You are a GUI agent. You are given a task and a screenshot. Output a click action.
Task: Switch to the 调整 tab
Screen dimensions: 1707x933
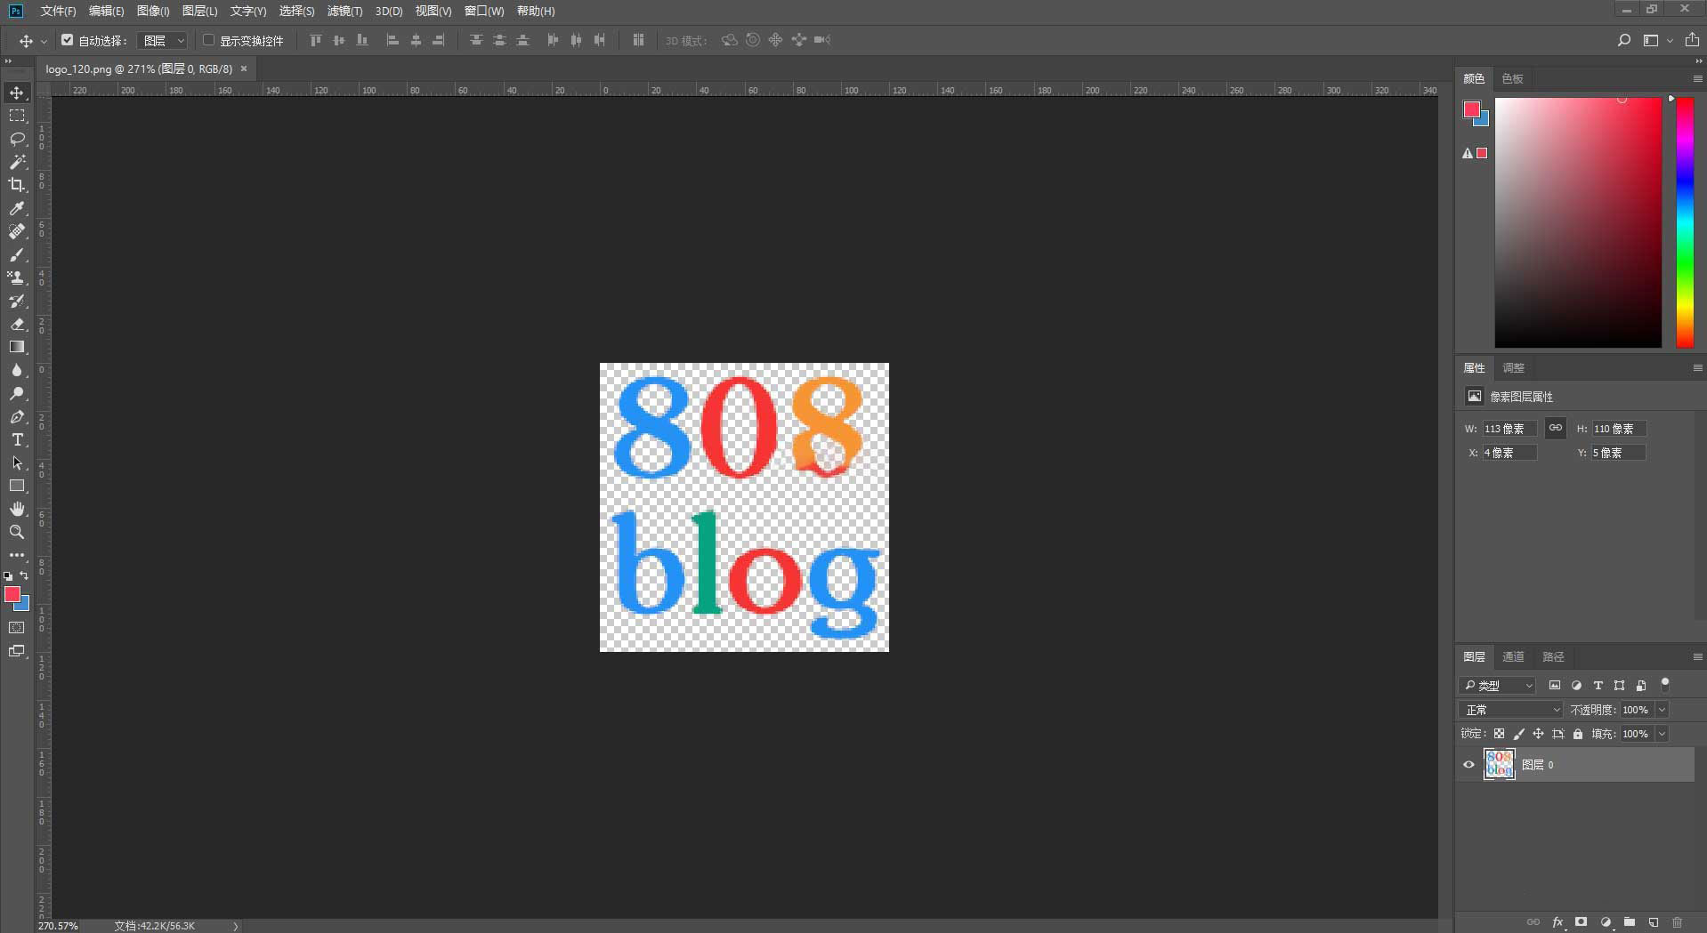tap(1513, 367)
